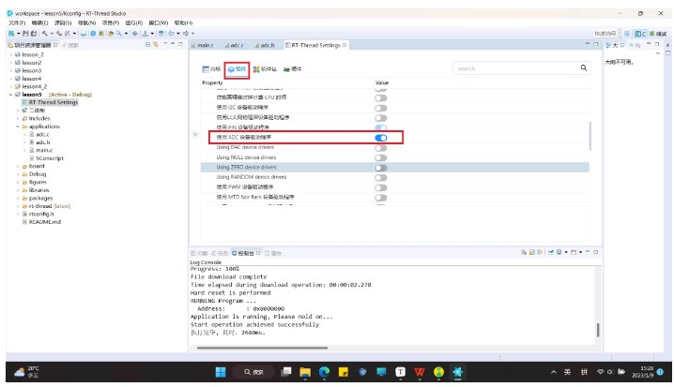The width and height of the screenshot is (674, 387).
Task: Open the main.c editor tab
Action: tap(203, 45)
